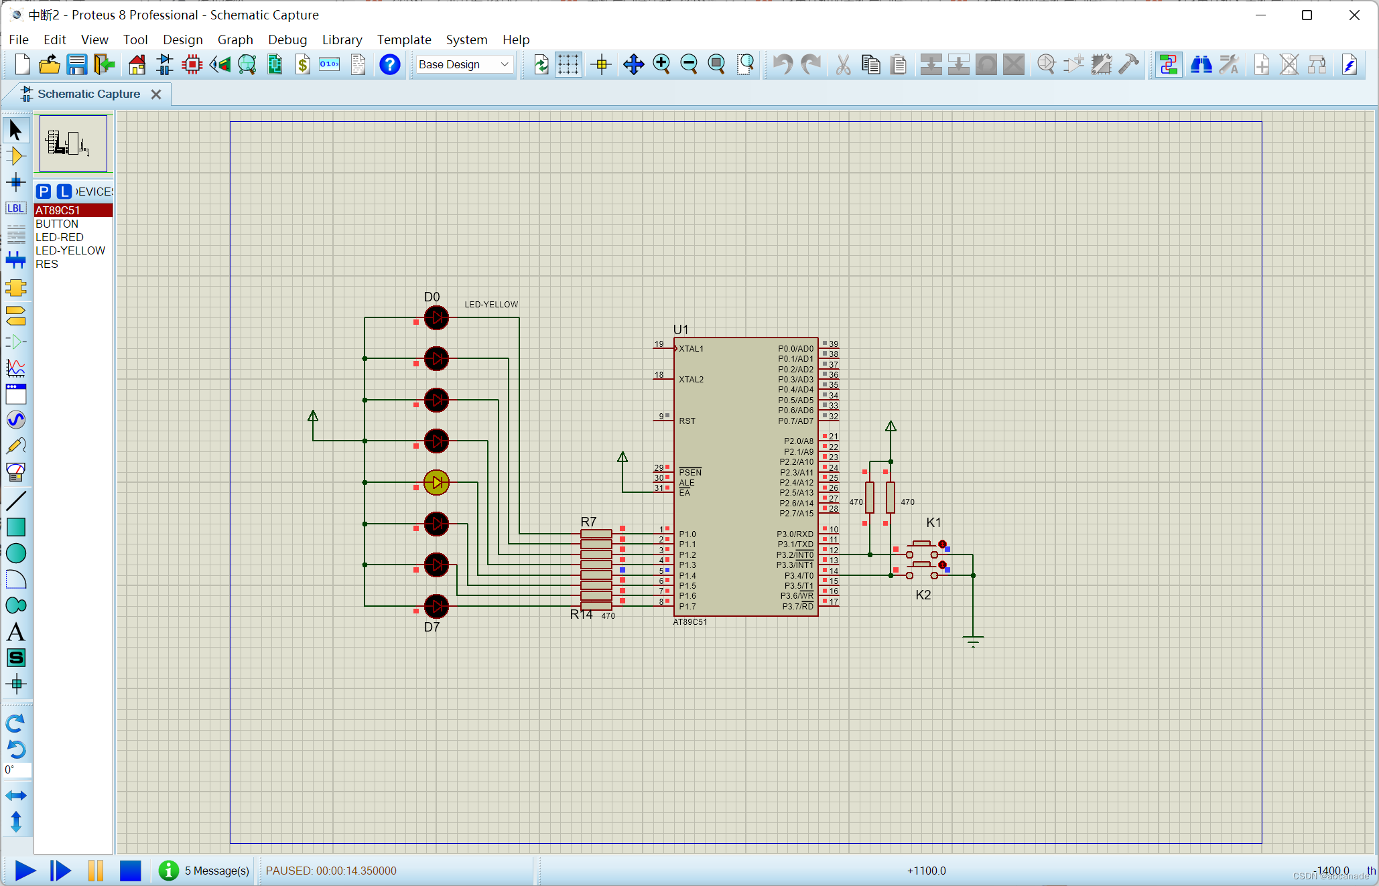This screenshot has height=886, width=1379.
Task: Click the Save Project disk icon
Action: (77, 64)
